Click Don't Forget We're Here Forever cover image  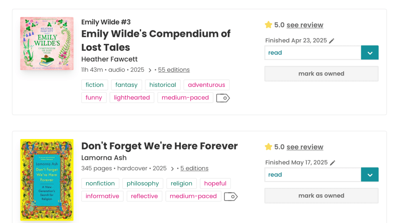coord(47,180)
